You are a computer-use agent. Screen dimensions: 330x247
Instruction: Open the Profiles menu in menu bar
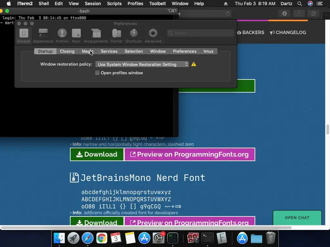[135, 4]
